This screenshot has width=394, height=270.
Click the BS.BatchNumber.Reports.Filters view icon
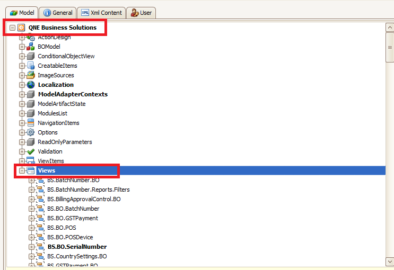(40, 190)
